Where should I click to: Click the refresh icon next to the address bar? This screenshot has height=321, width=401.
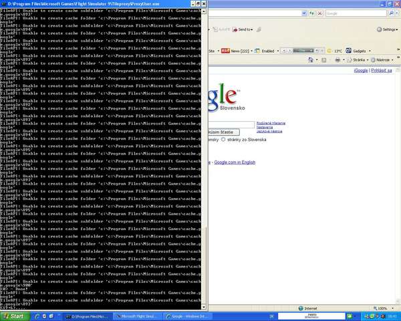click(x=311, y=13)
